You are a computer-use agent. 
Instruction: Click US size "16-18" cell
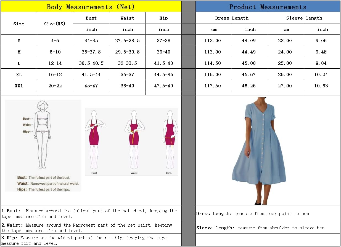click(55, 74)
